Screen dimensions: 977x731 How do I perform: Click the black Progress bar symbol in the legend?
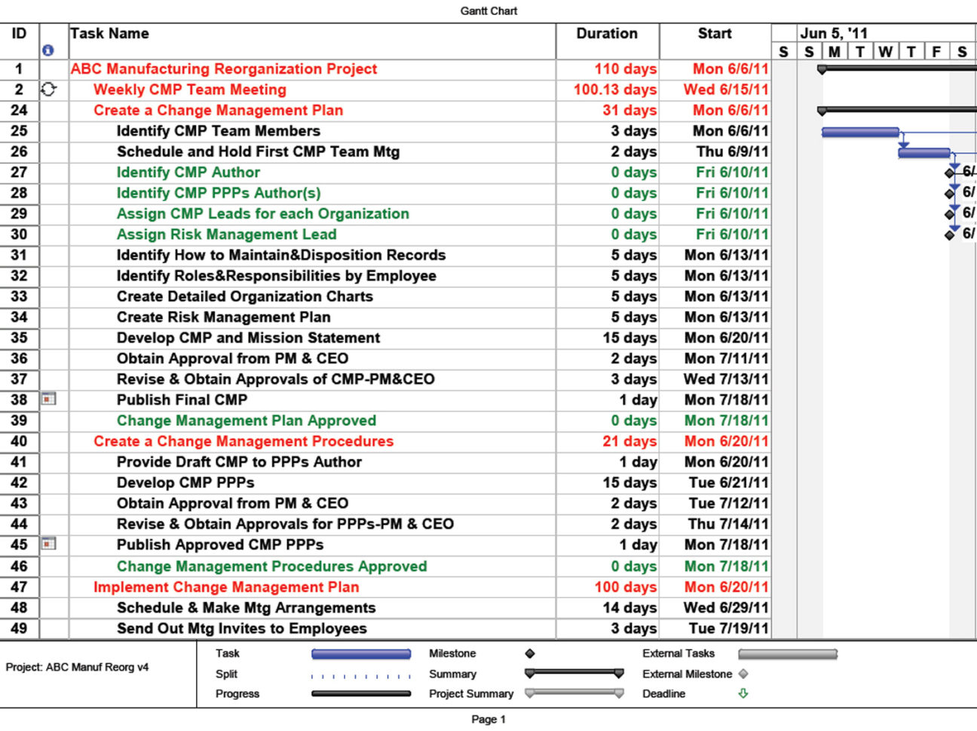point(360,693)
